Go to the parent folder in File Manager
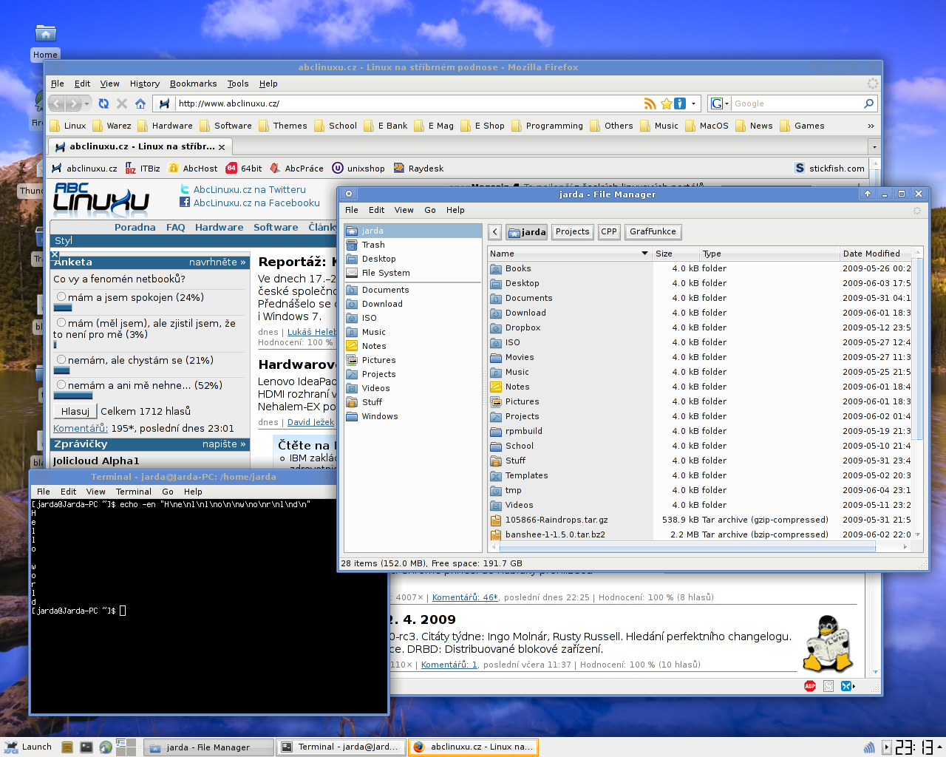The width and height of the screenshot is (946, 757). tap(494, 232)
